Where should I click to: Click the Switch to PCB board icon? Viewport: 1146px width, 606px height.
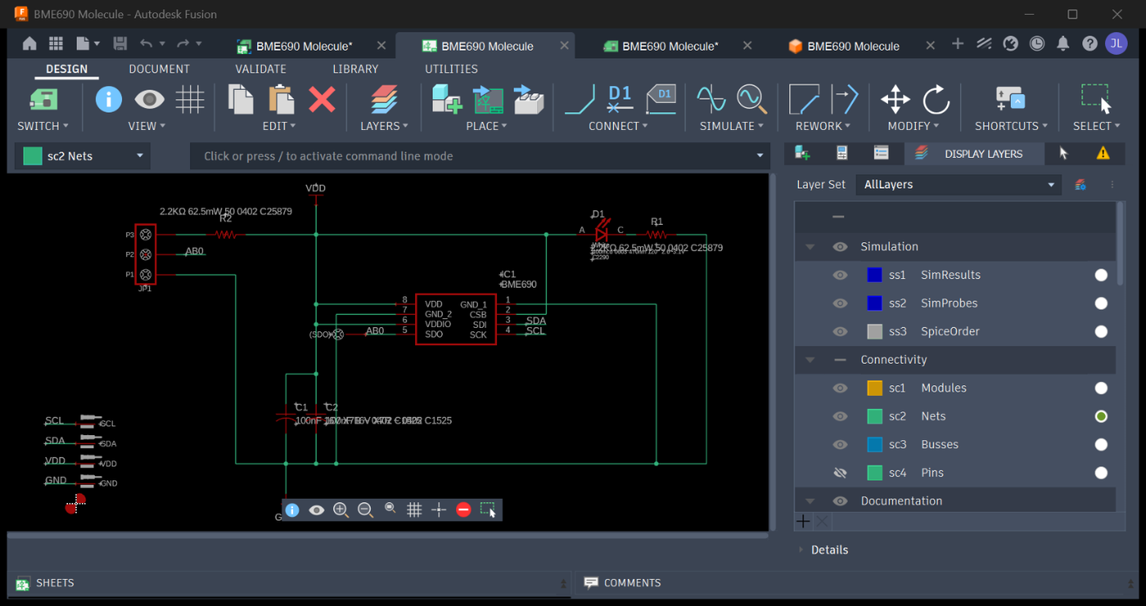click(43, 100)
